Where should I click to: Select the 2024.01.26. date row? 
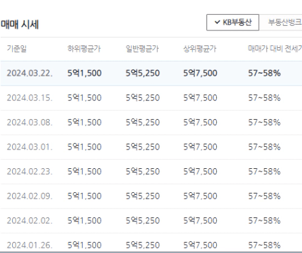coord(151,243)
